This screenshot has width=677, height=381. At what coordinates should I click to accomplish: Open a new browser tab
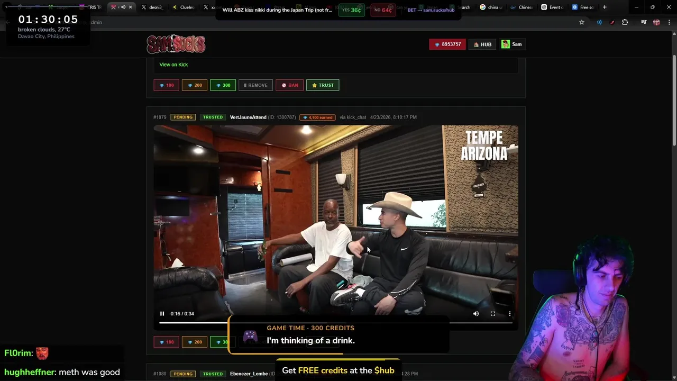[605, 7]
